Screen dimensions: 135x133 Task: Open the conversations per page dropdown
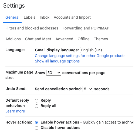click(54, 73)
